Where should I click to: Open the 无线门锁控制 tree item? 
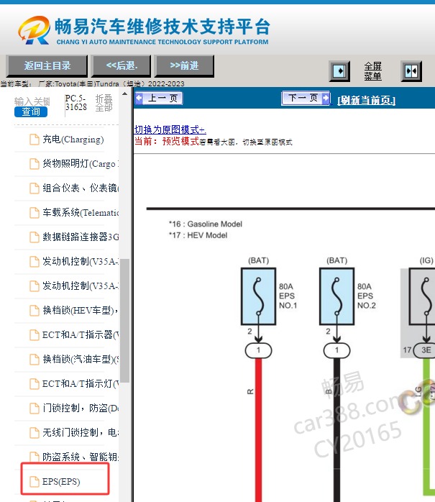click(80, 432)
